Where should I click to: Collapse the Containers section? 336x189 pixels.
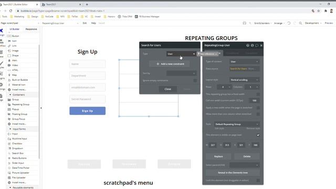pyautogui.click(x=10, y=94)
